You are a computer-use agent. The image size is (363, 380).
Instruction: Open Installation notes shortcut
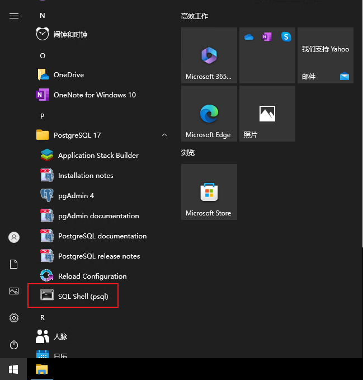pyautogui.click(x=85, y=175)
